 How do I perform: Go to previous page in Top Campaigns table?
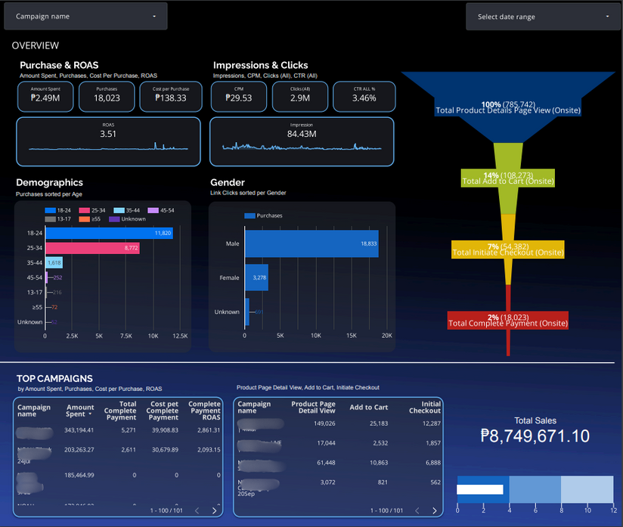[197, 510]
